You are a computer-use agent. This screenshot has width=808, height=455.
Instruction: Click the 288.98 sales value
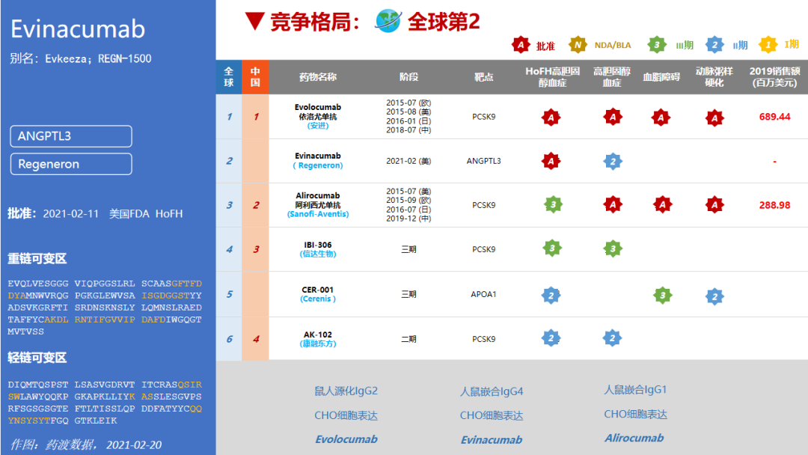774,205
